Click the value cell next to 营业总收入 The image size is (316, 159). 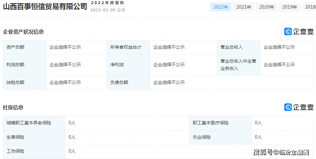point(287,47)
